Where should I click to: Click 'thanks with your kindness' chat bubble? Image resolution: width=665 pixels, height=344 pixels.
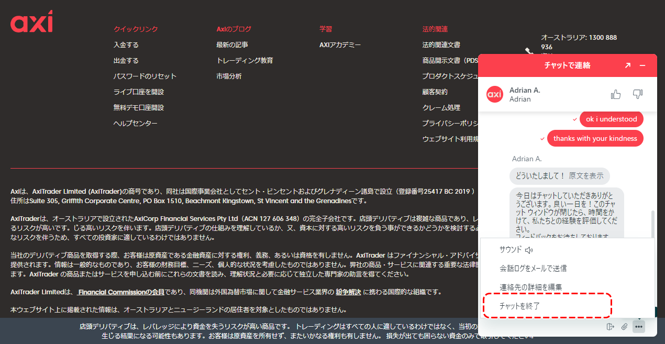tap(595, 139)
